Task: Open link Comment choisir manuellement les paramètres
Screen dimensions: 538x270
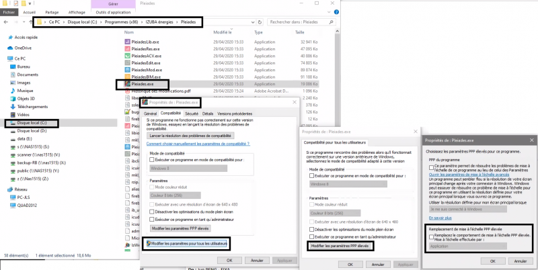Action: (198, 144)
